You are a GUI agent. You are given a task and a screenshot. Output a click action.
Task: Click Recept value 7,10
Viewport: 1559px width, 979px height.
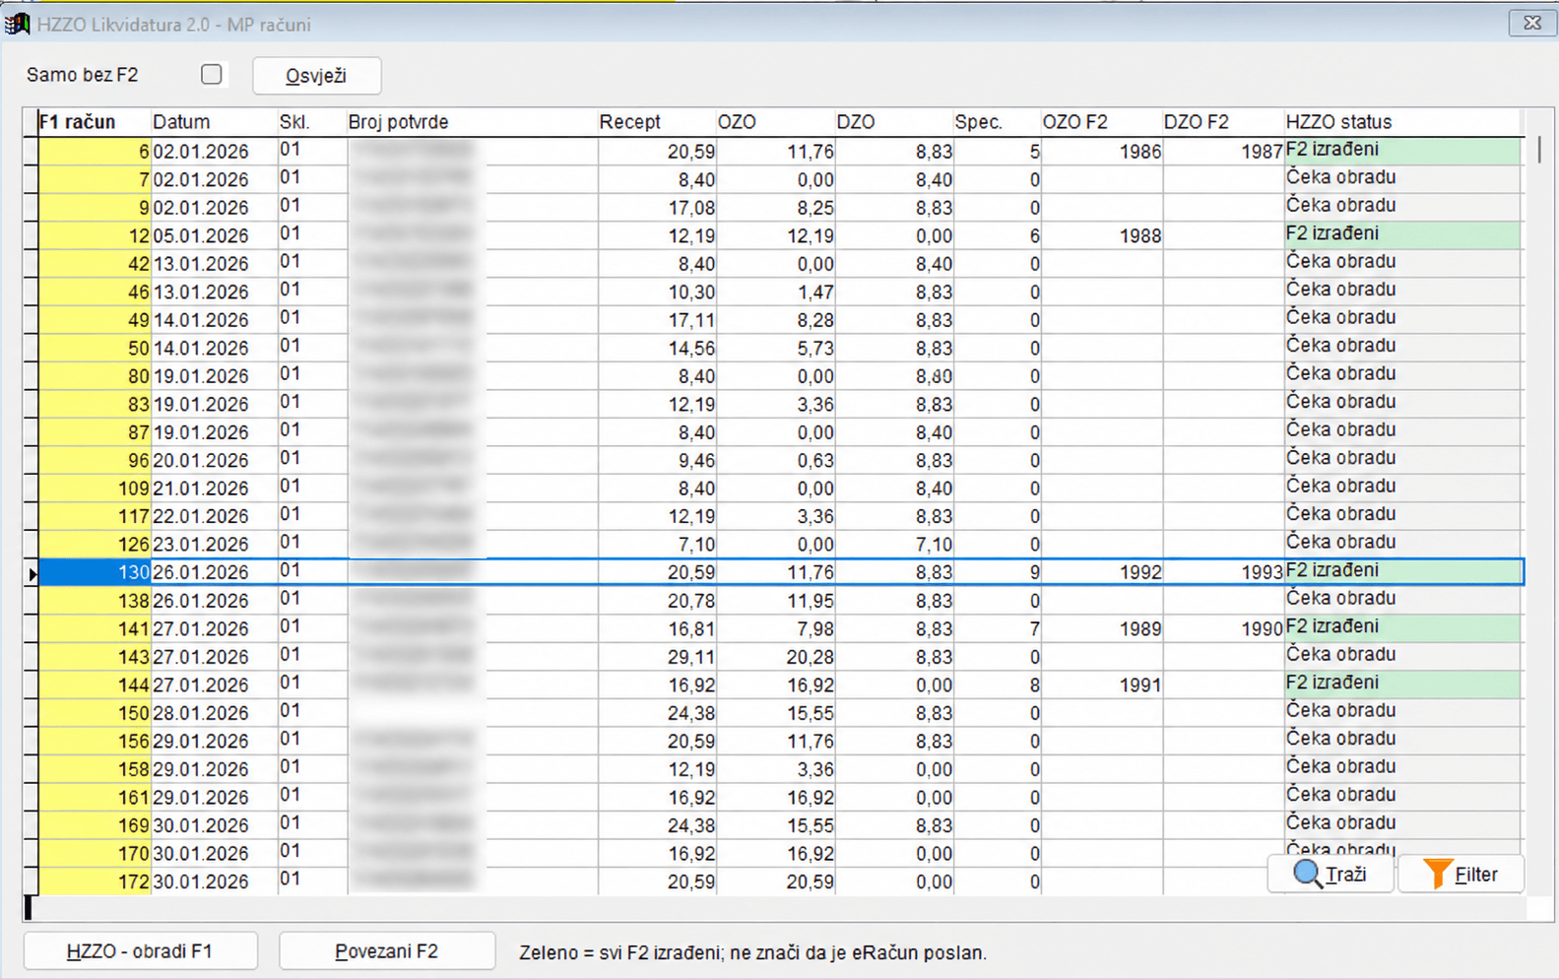coord(696,545)
